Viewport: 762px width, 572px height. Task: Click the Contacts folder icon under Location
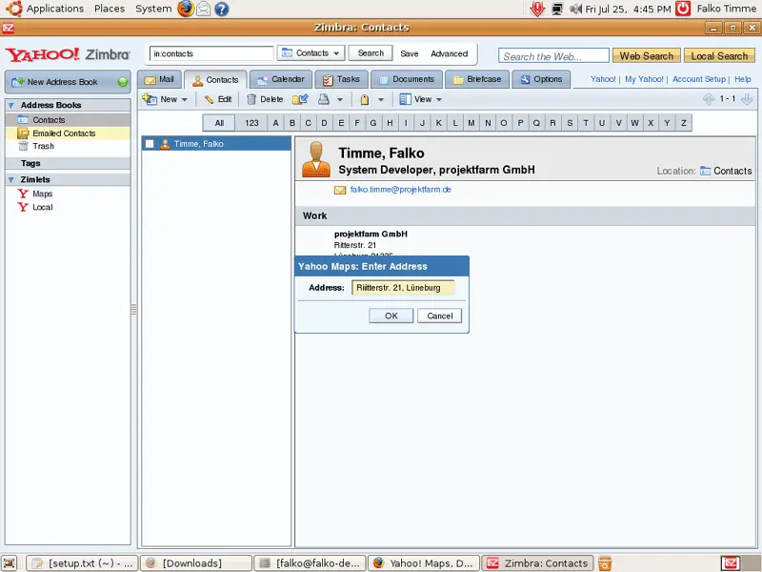tap(705, 171)
